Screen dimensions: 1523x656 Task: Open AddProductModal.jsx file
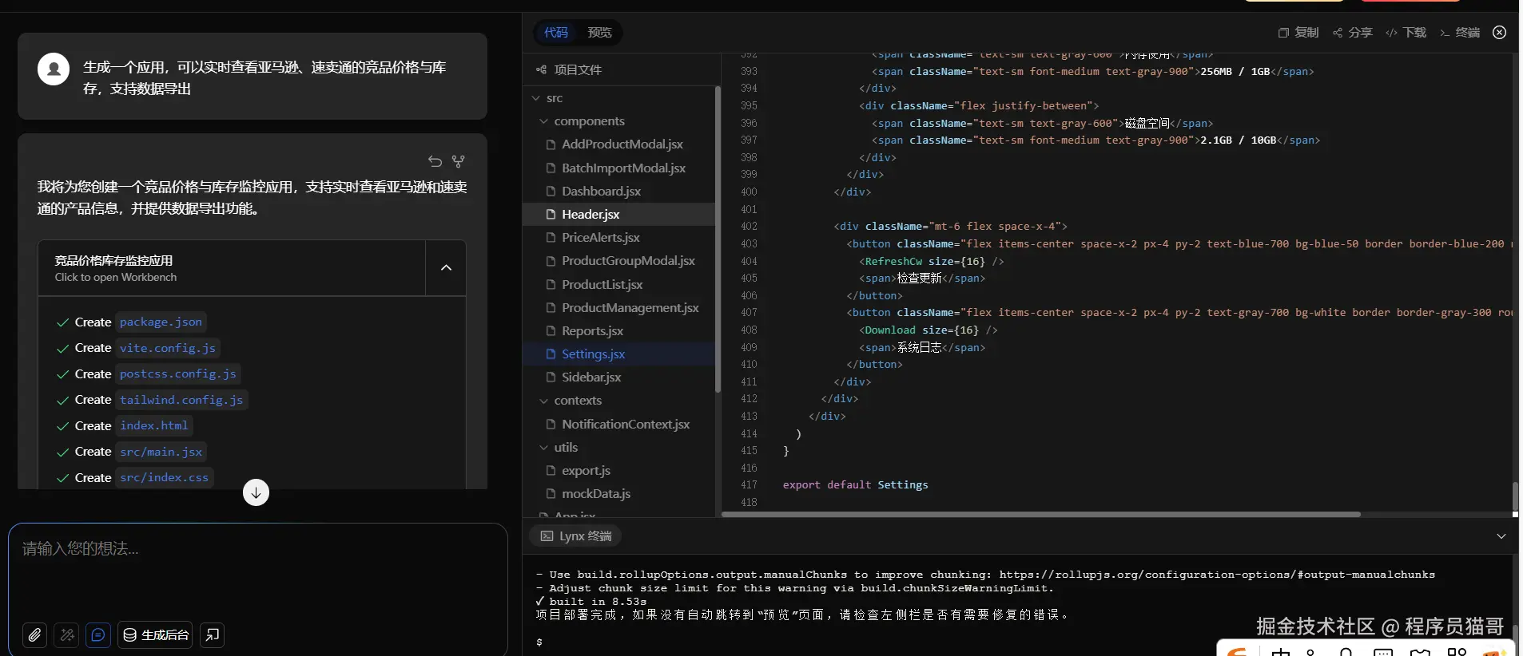[618, 144]
